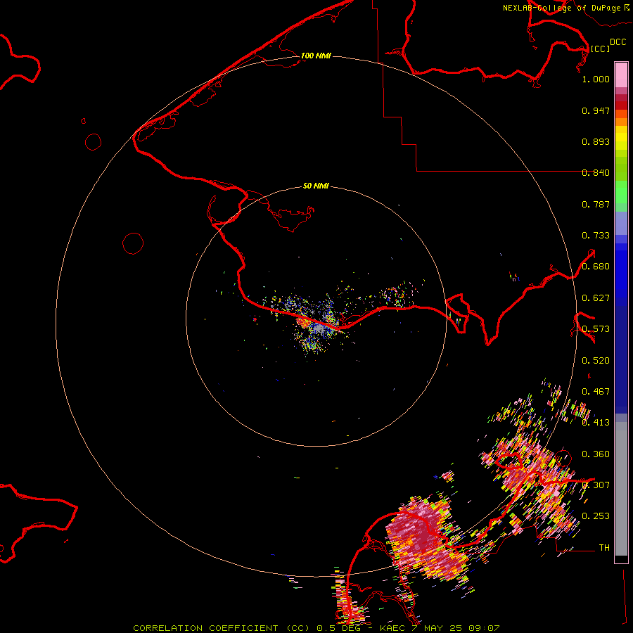Click the 0.520 scale value

[x=596, y=361]
